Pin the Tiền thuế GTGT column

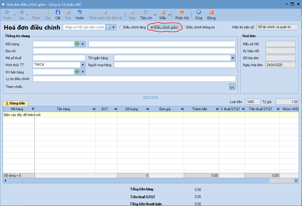tap(278, 109)
